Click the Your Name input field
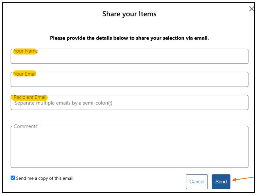Image resolution: width=258 pixels, height=196 pixels. click(x=129, y=56)
